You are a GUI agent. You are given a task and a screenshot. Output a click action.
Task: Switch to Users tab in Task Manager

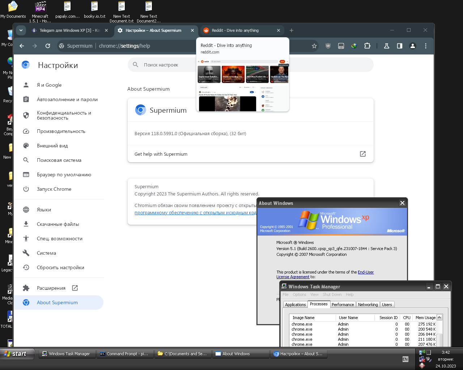(387, 305)
